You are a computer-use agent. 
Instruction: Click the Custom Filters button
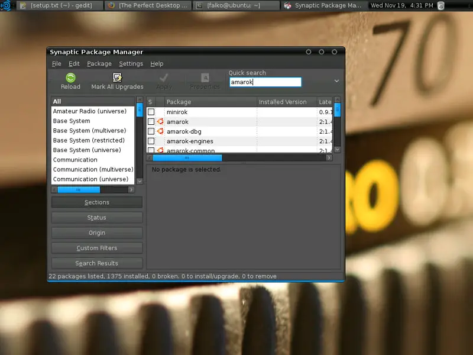97,248
